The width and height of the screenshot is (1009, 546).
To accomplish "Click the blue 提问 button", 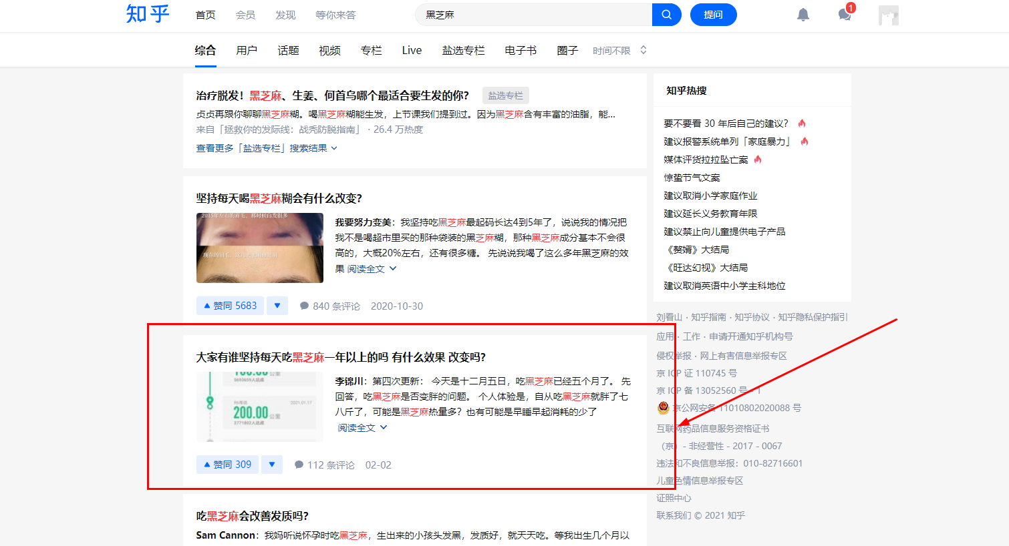I will (714, 15).
